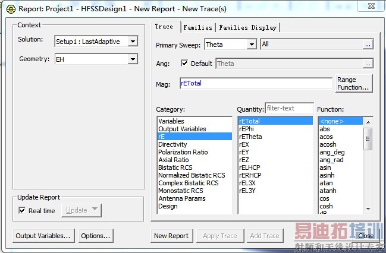The image size is (386, 253).
Task: Select rEPhi in the Quantity list
Action: tap(275, 129)
